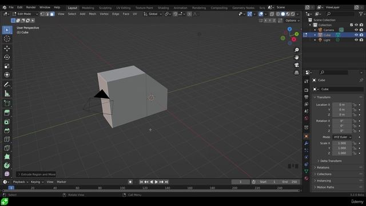366x206 pixels.
Task: Activate the Cursor tool
Action: click(7, 38)
